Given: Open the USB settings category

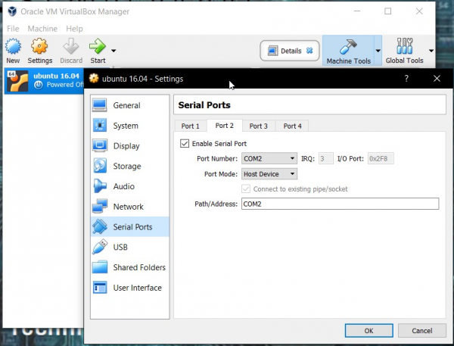Looking at the screenshot, I should [x=120, y=247].
